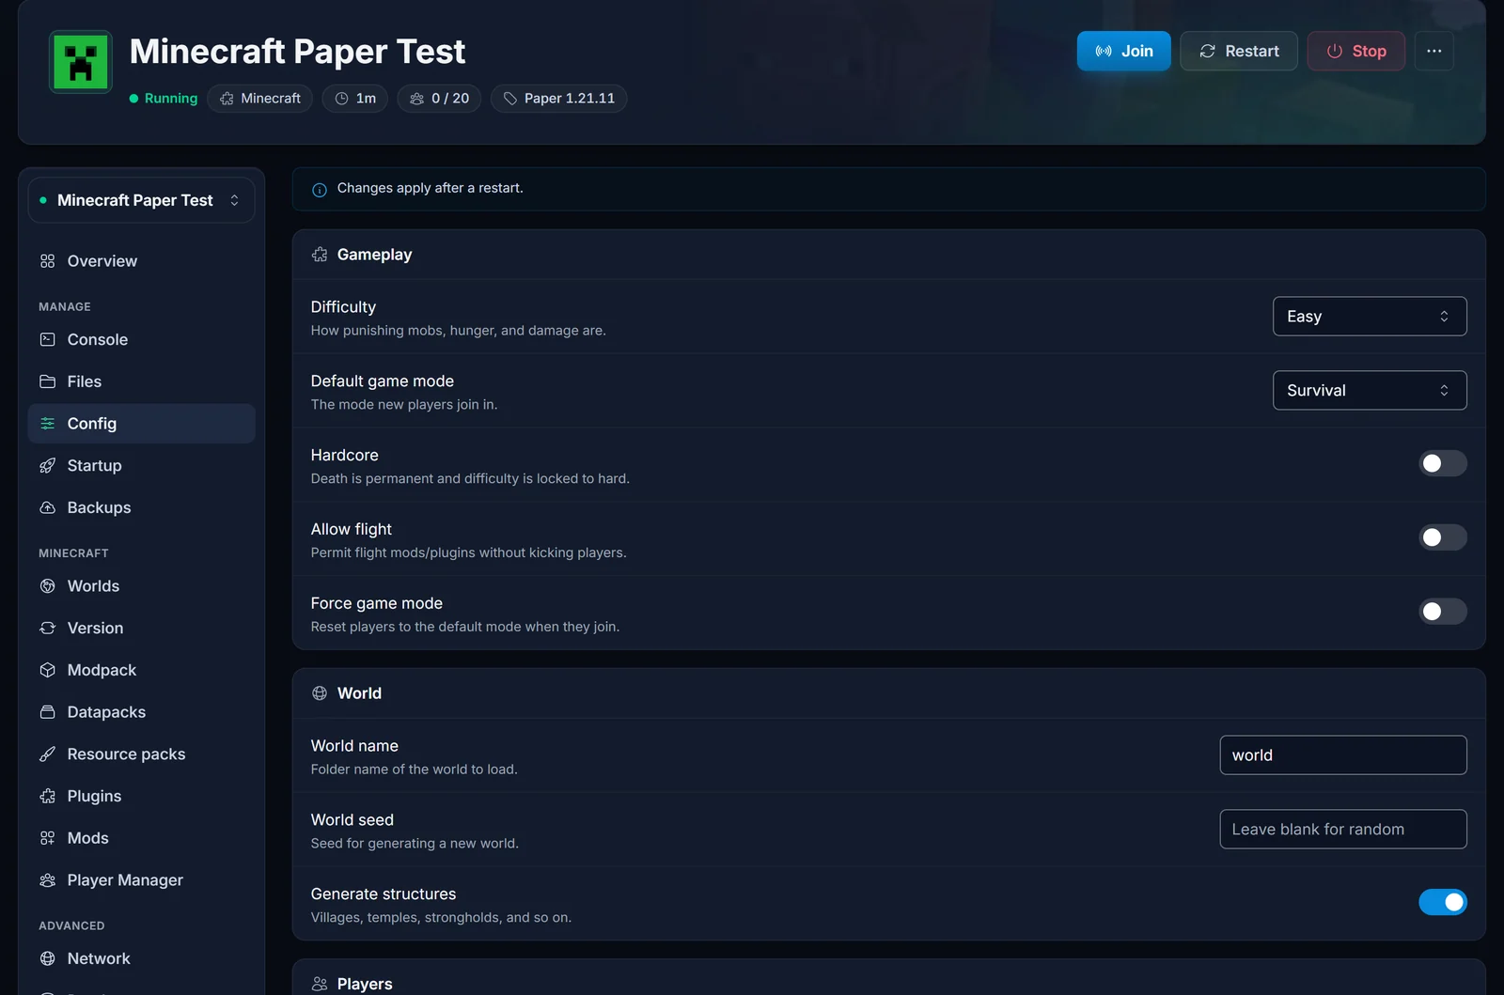Focus the World name input field
Screen dimensions: 1504x995
coord(1343,755)
